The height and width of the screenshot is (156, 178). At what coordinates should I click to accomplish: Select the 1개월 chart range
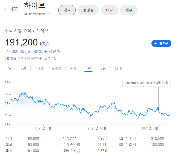click(x=39, y=68)
